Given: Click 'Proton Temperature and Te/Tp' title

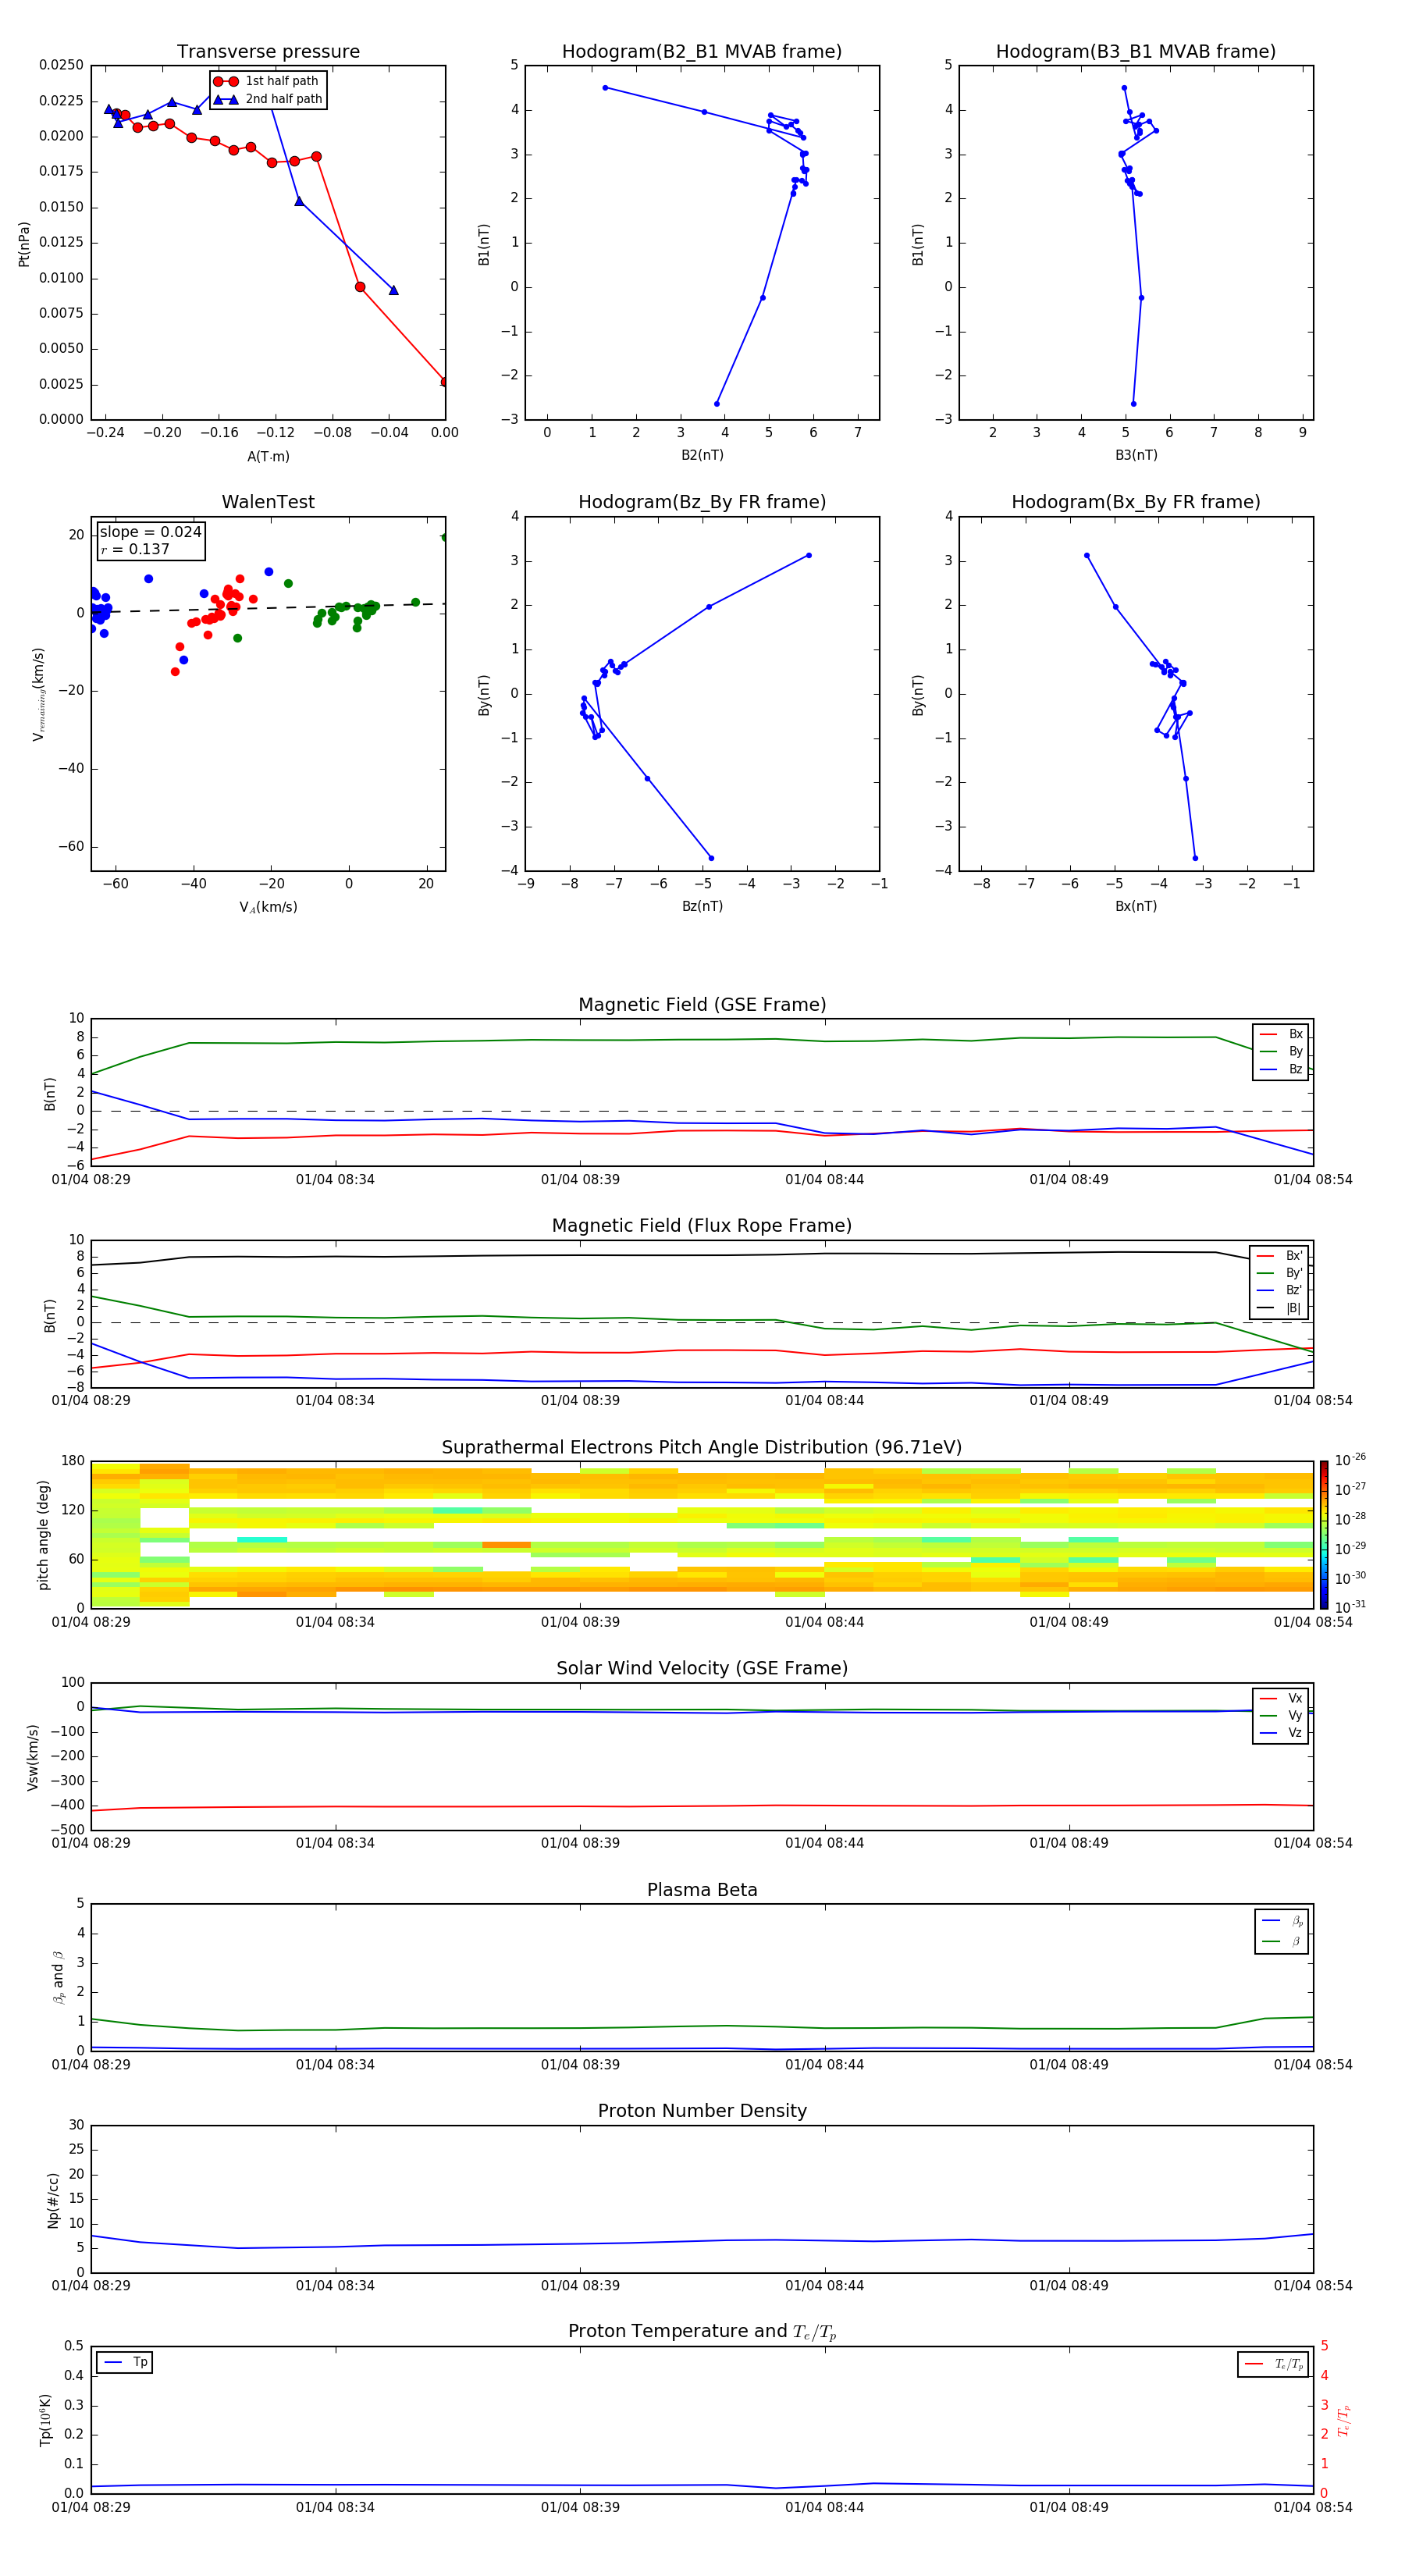Looking at the screenshot, I should click(x=702, y=2332).
